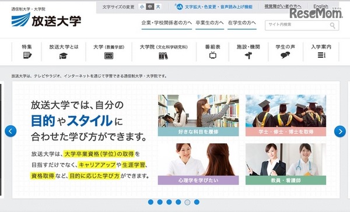This screenshot has height=212, width=350.
Task: Click the library students photo
Action: (x=198, y=111)
